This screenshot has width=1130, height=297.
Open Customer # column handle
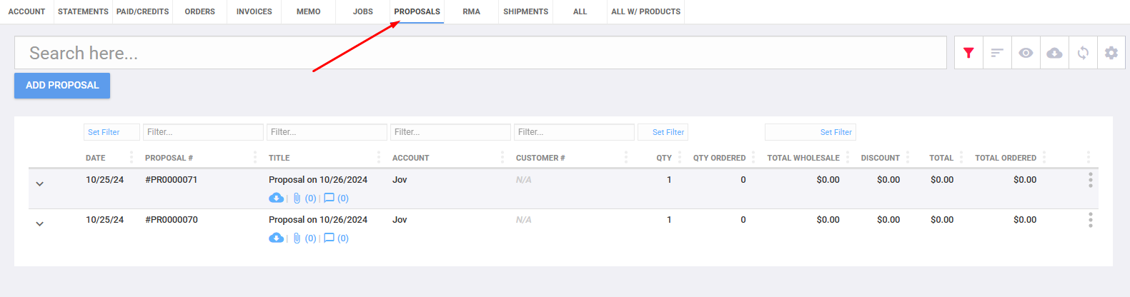[626, 157]
